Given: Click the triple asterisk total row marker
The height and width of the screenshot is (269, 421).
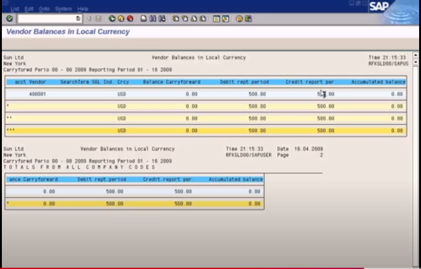Looking at the screenshot, I should pyautogui.click(x=11, y=130).
